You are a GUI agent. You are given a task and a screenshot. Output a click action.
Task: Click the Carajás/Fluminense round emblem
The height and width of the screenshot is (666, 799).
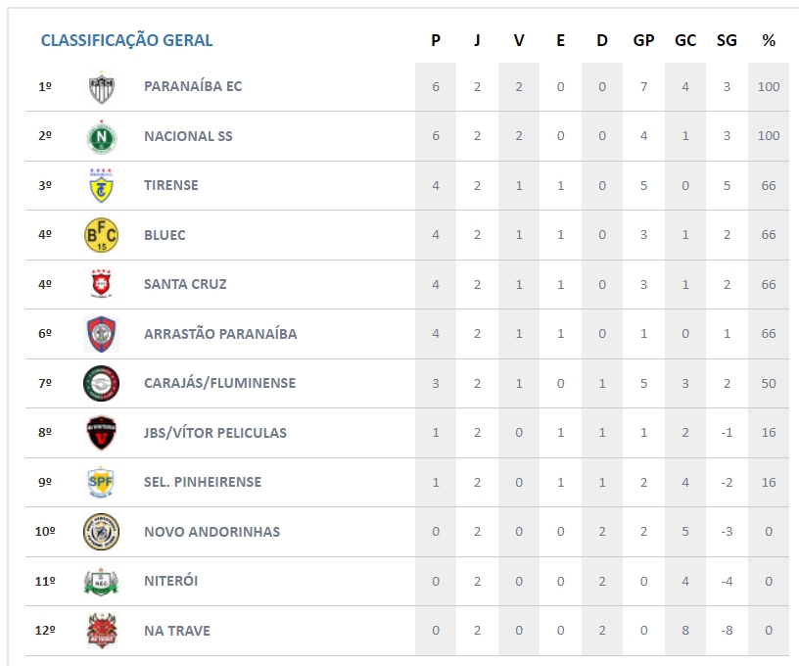coord(101,383)
